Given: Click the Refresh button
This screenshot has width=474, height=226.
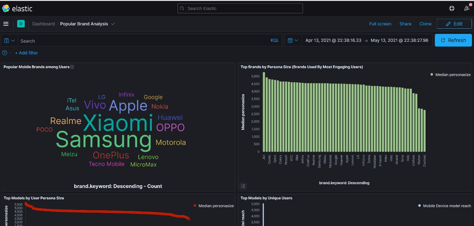Looking at the screenshot, I should click(x=453, y=40).
